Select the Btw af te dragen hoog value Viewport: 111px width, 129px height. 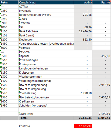click(102, 85)
